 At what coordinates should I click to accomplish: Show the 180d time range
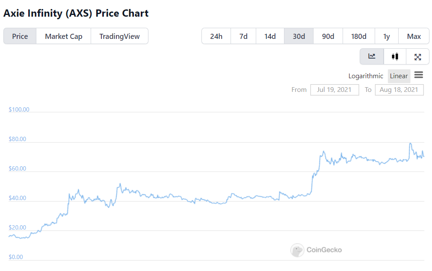pyautogui.click(x=359, y=36)
